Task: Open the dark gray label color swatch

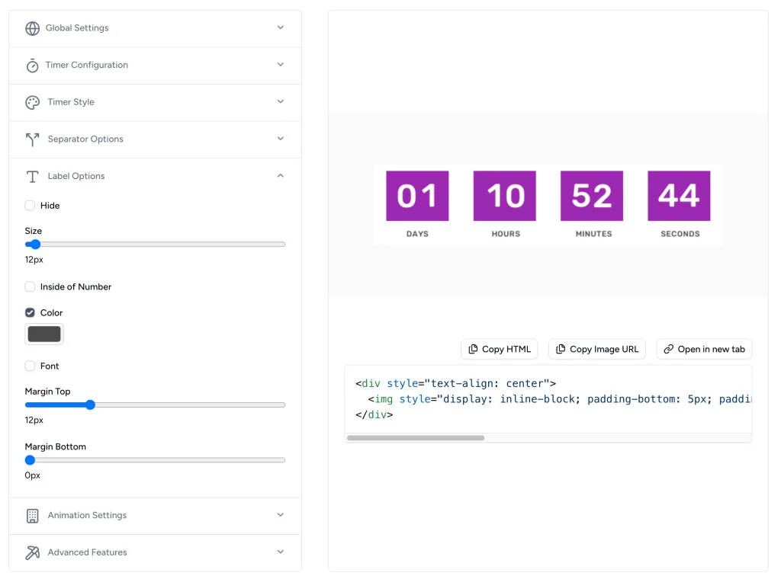Action: 44,334
